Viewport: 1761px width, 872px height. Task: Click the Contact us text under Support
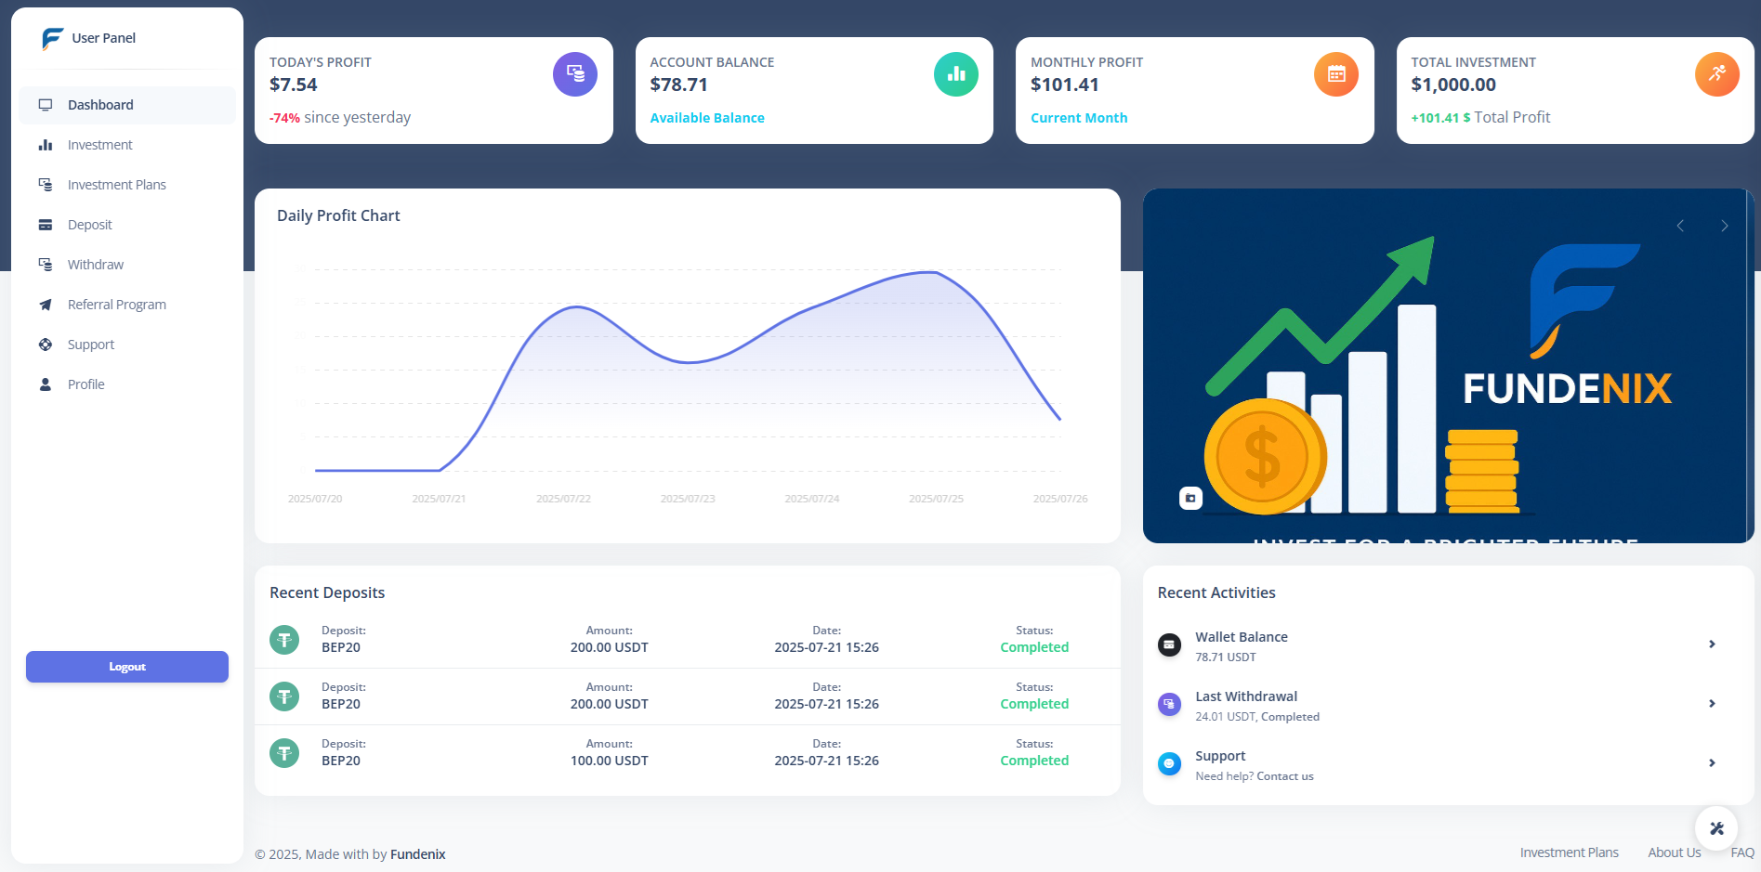[1285, 776]
